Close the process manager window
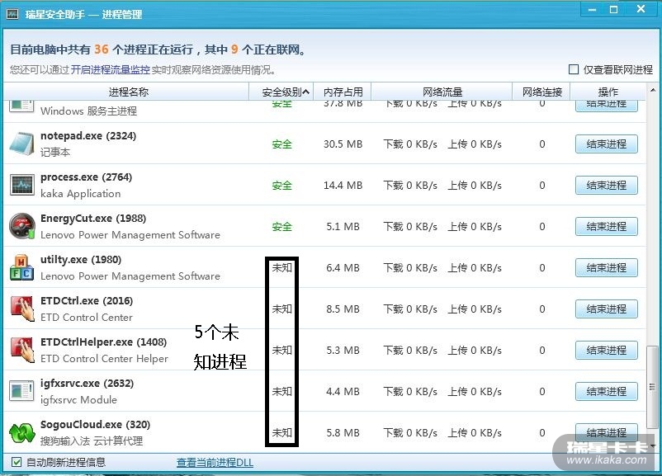The height and width of the screenshot is (476, 662). 641,9
